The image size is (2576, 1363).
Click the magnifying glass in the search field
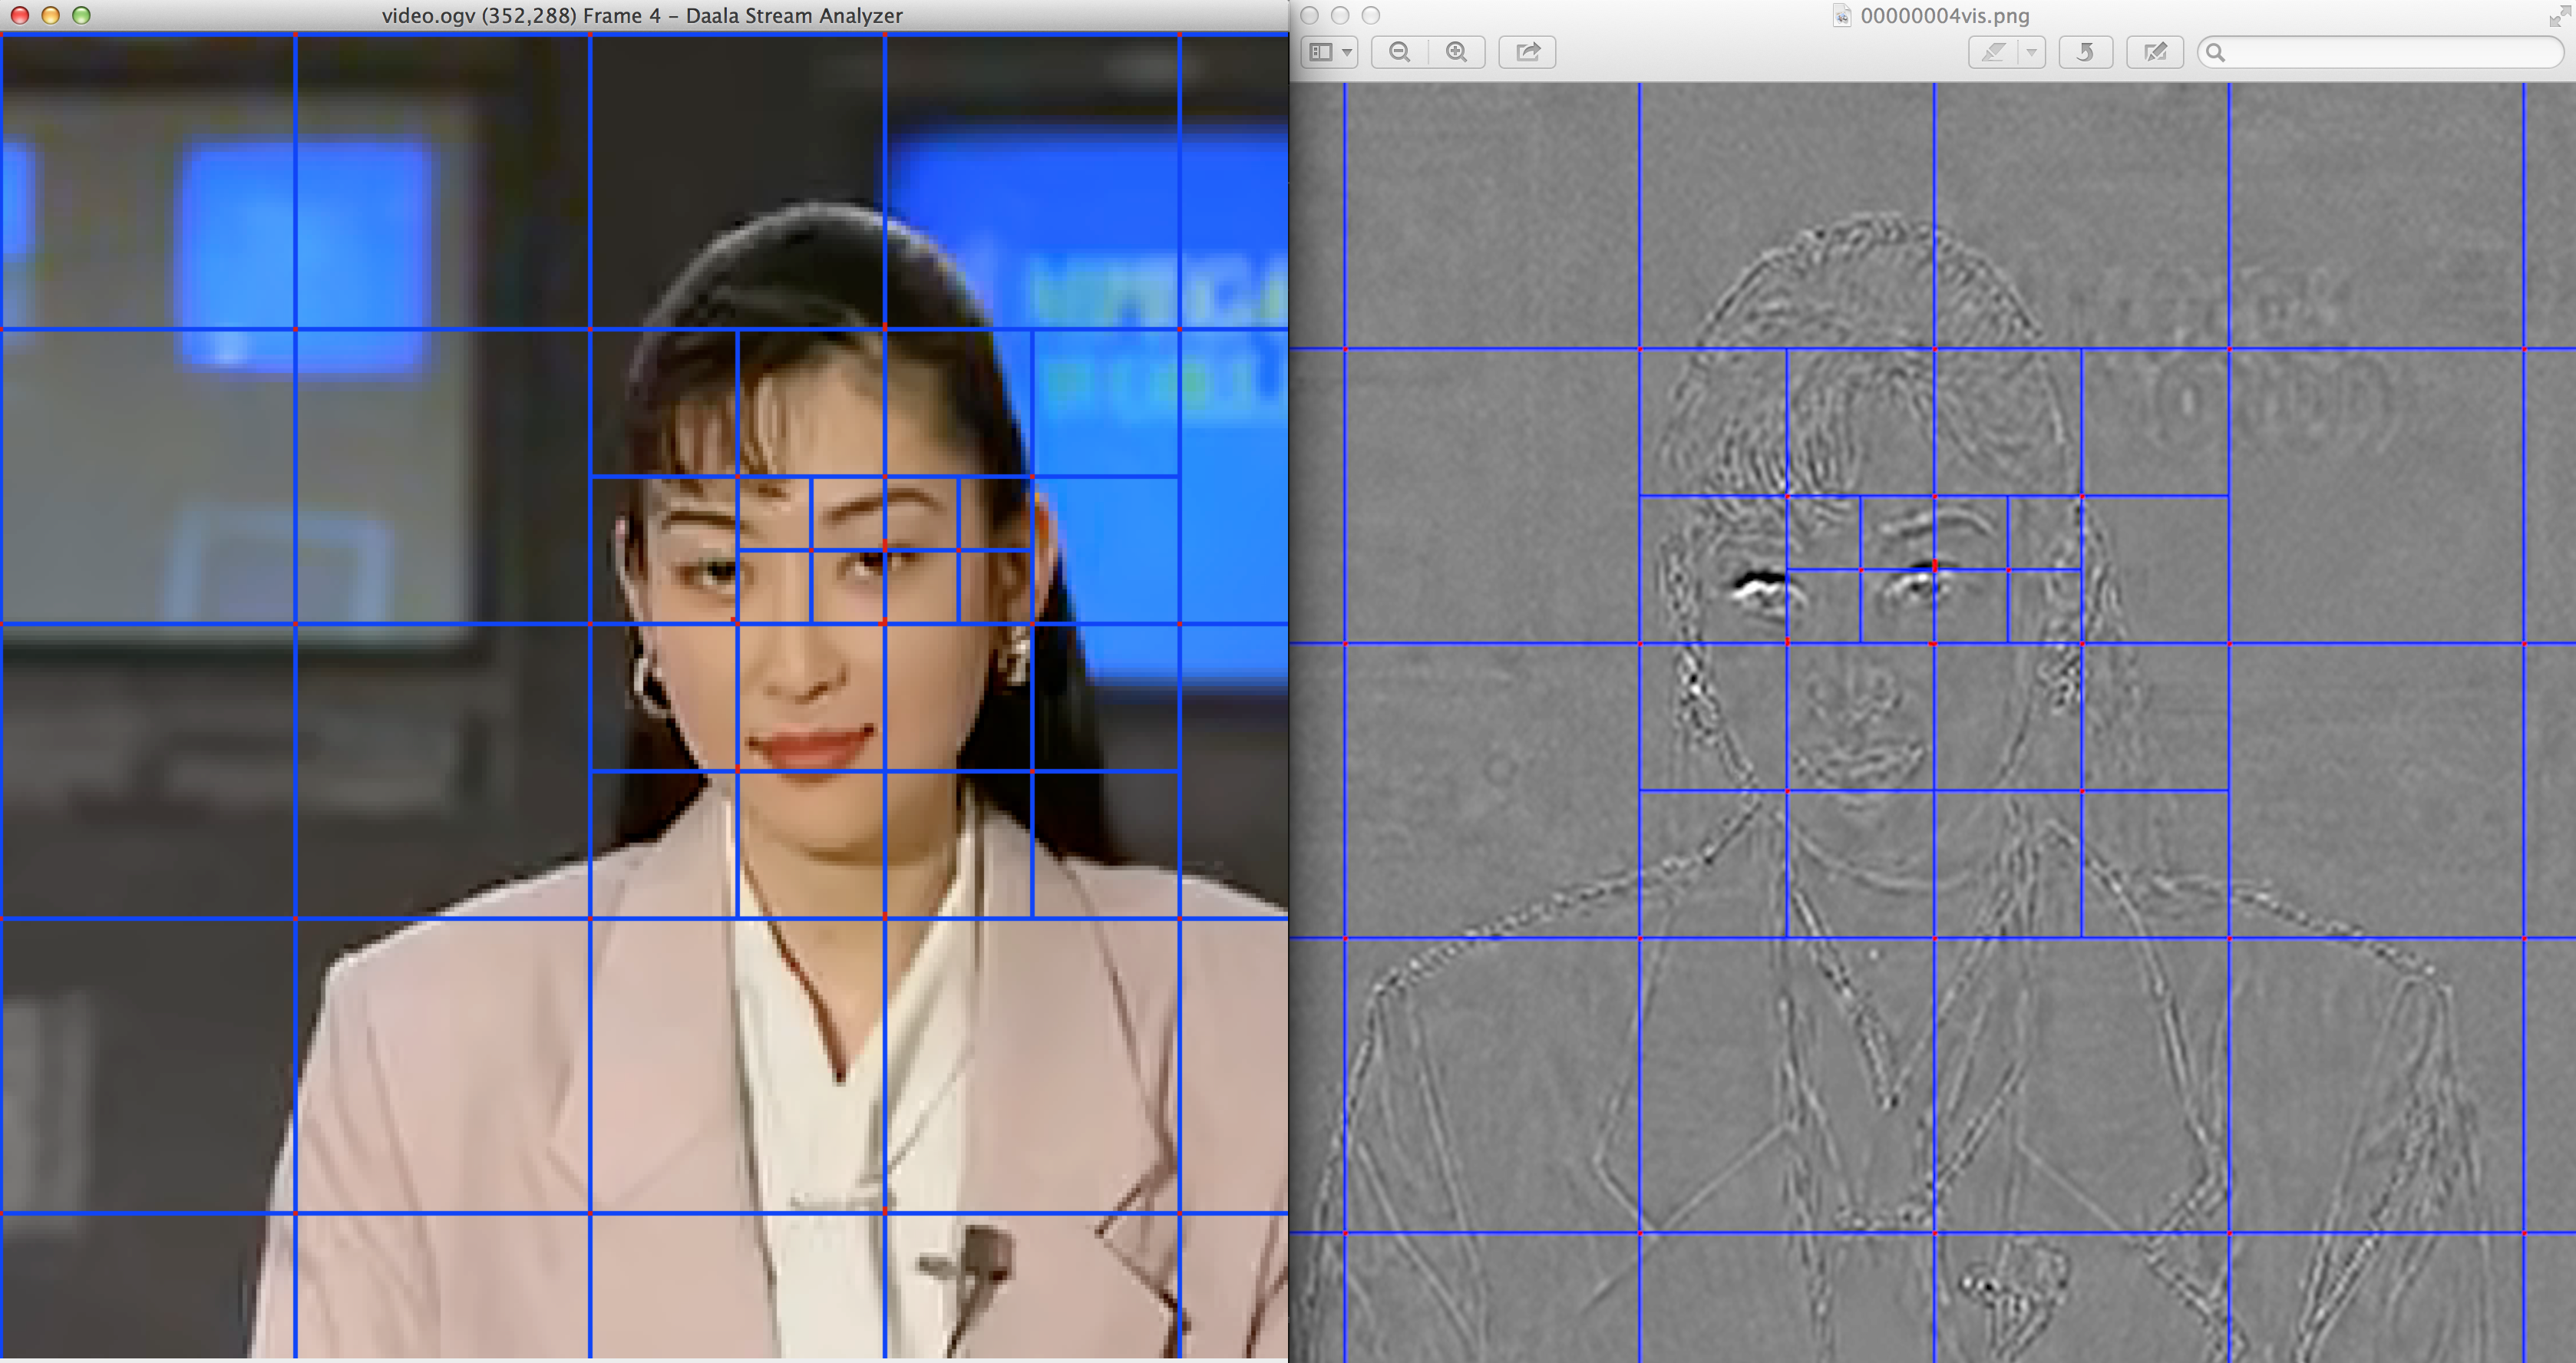[2216, 52]
